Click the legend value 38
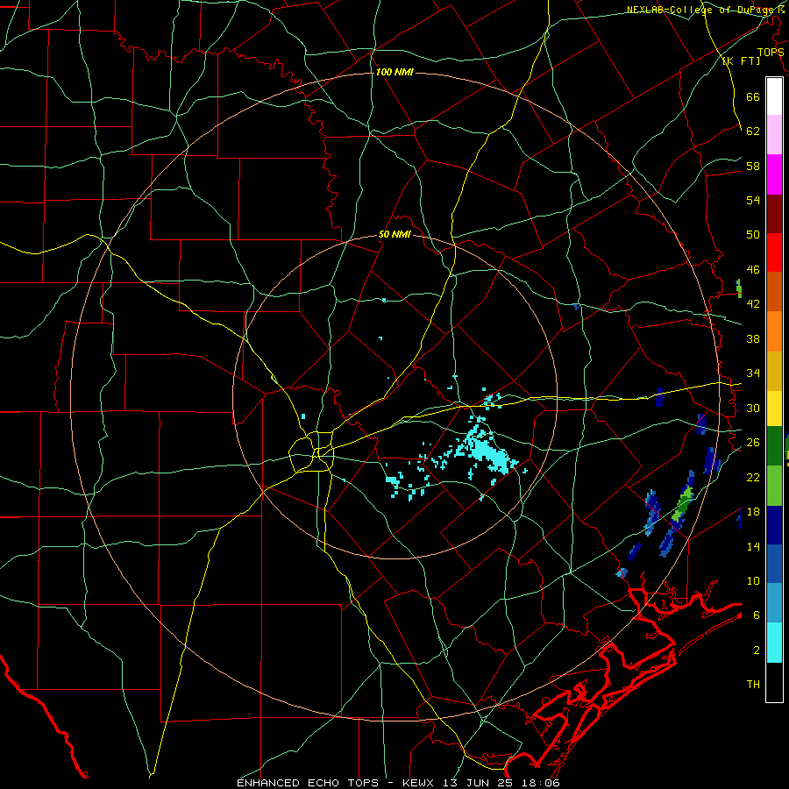The width and height of the screenshot is (789, 789). (x=753, y=338)
